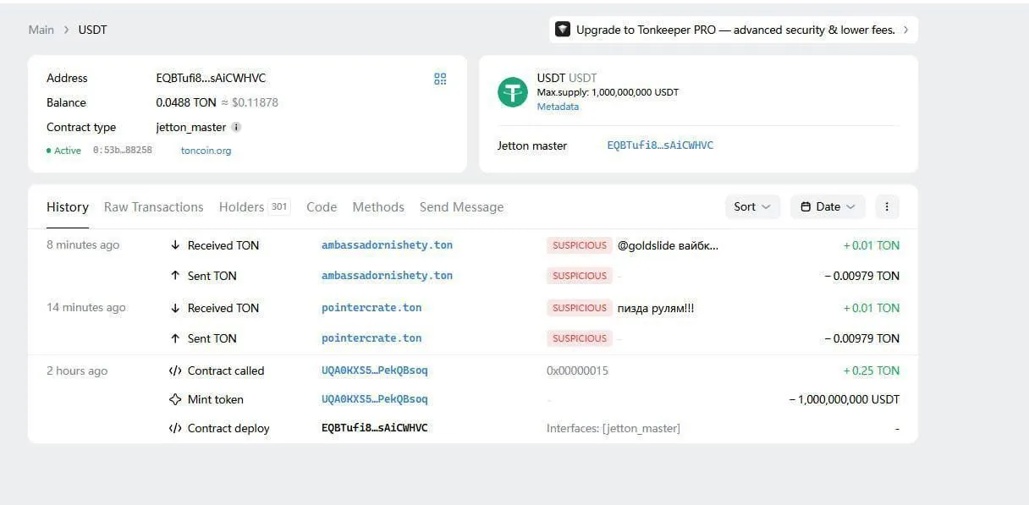The height and width of the screenshot is (505, 1029).
Task: Open the Send Message tab
Action: point(461,207)
